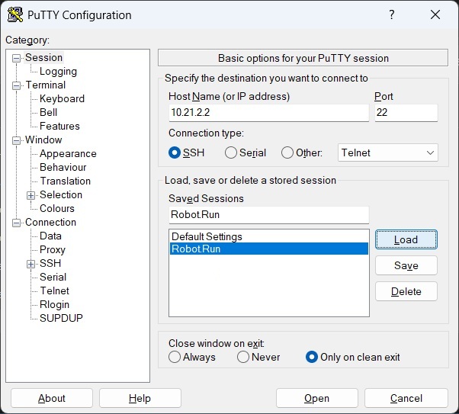Go to the Appearance settings category
459x414 pixels.
(68, 154)
